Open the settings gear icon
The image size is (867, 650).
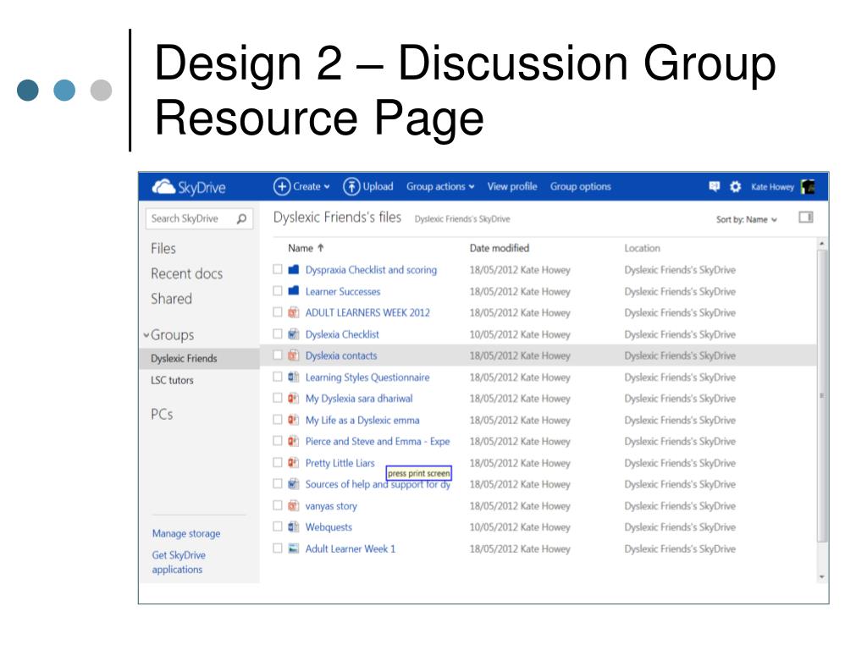click(736, 187)
